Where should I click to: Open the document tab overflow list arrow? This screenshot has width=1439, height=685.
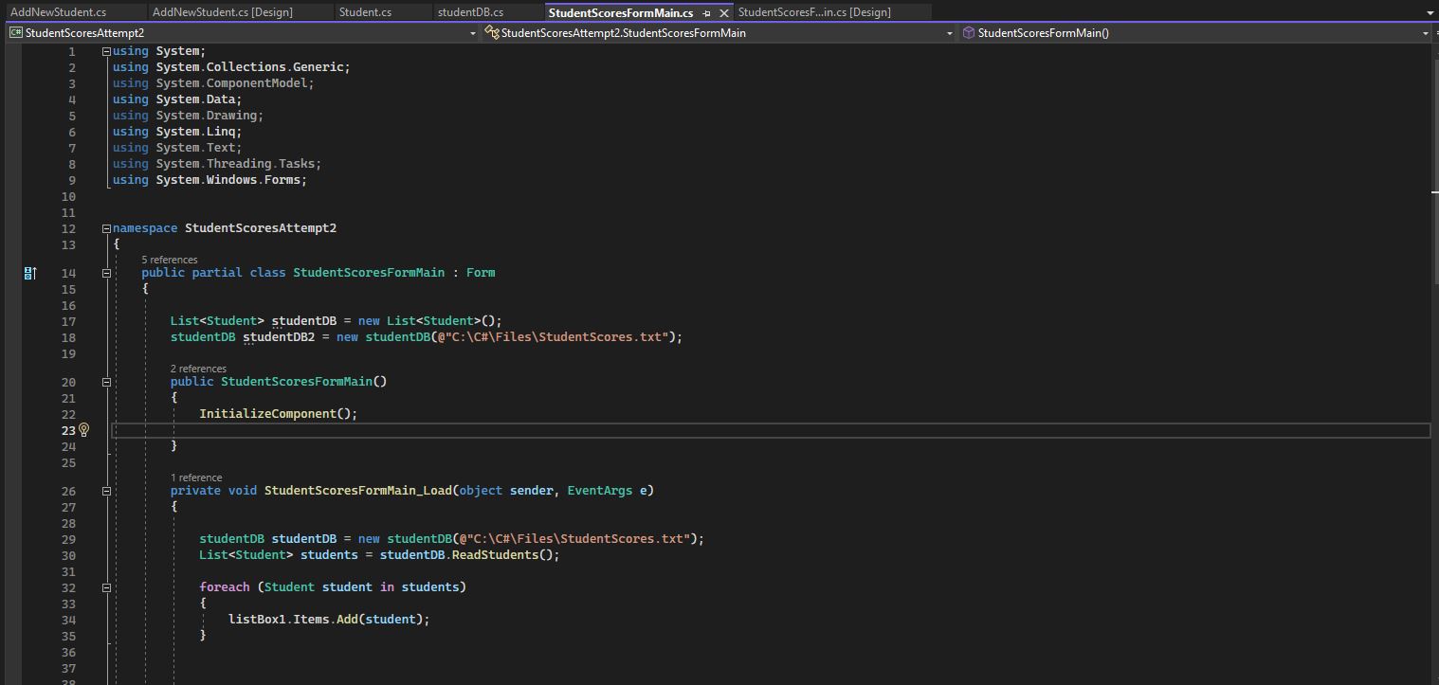pos(1430,13)
